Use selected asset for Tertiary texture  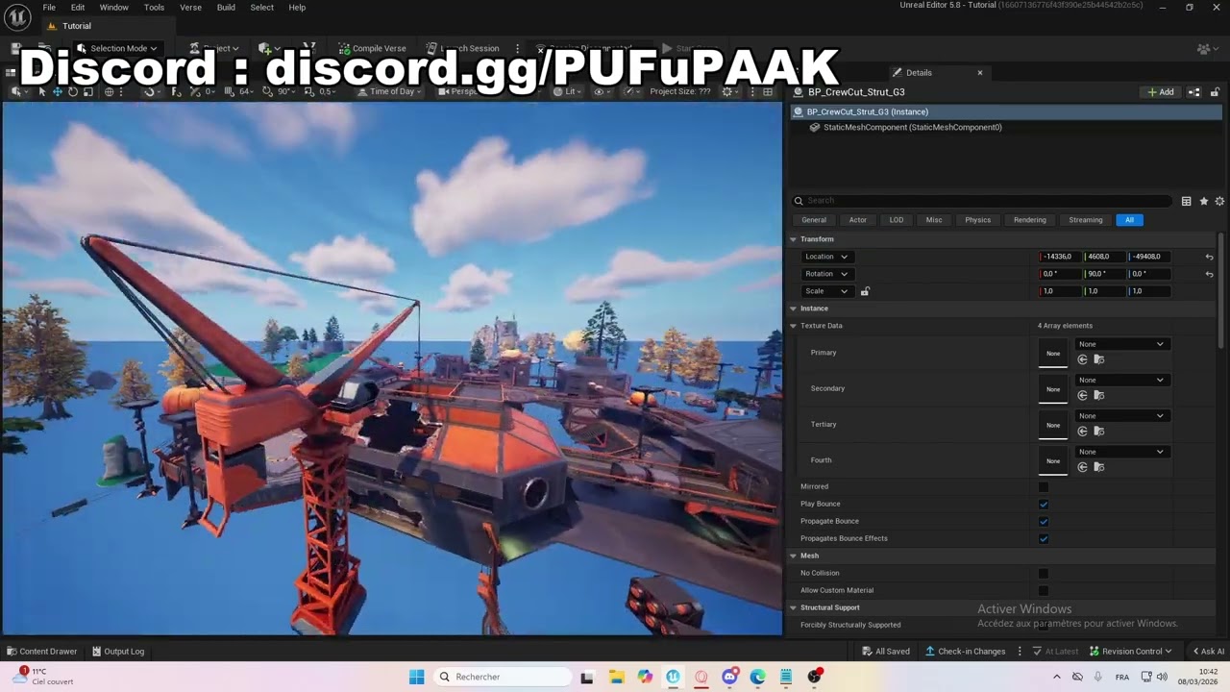(1082, 431)
